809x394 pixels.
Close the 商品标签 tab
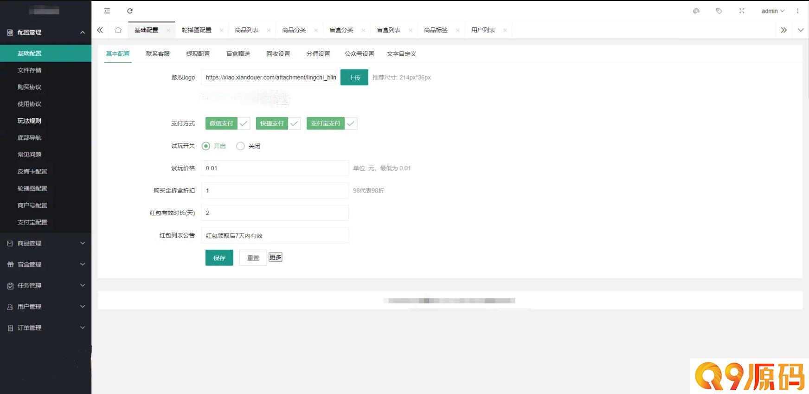[458, 30]
